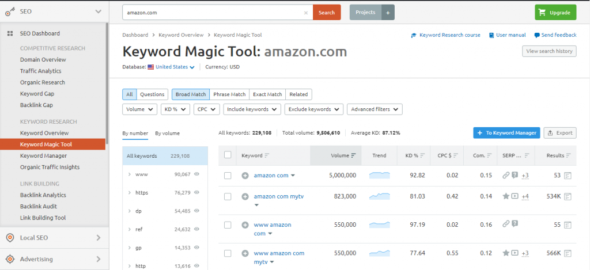Add 'www amazon com mytv' with plus icon
Image resolution: width=590 pixels, height=270 pixels.
(x=245, y=253)
